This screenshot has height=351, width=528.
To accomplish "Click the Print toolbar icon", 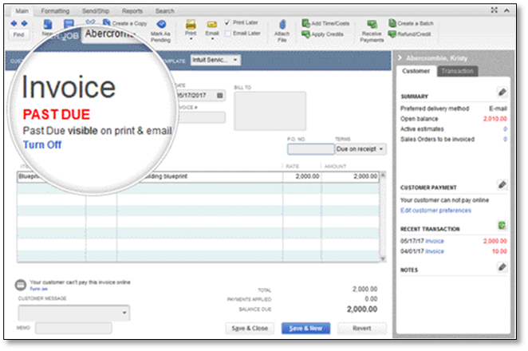I will tap(191, 25).
